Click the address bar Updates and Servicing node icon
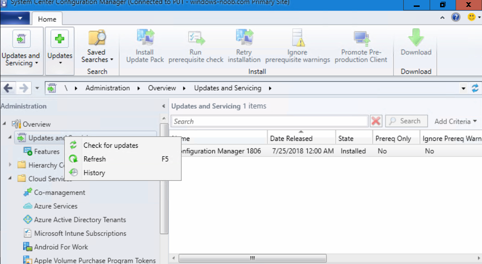482x264 pixels. pos(51,89)
